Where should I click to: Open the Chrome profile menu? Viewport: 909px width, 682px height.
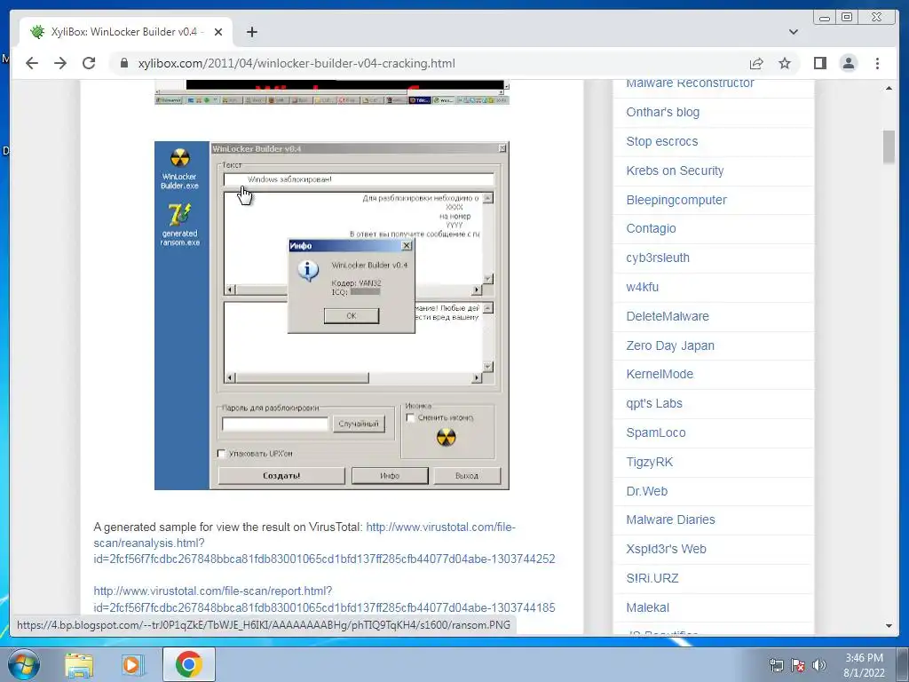click(848, 63)
